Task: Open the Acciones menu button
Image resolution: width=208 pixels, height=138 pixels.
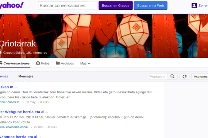Action: [200, 77]
